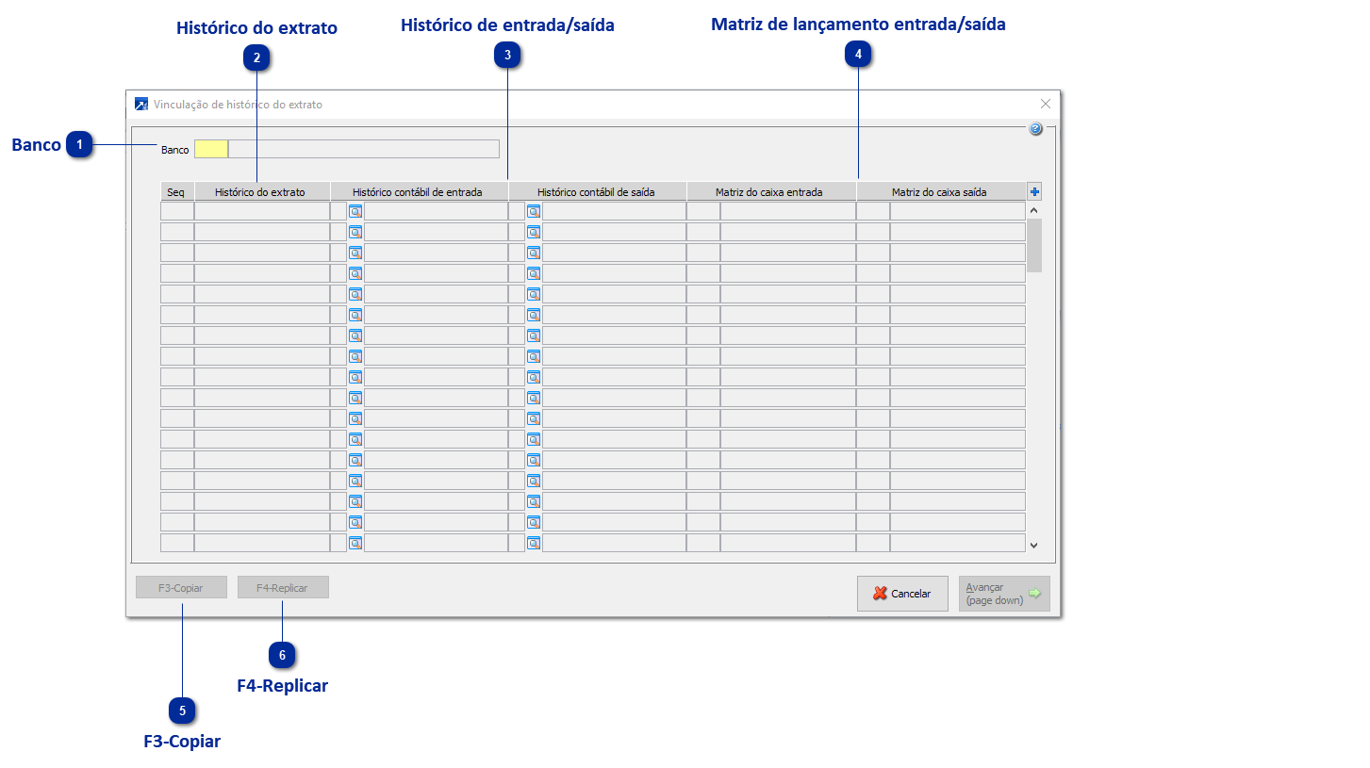The image size is (1370, 768).
Task: Open lookup for Histórico contábil de saída, first row
Action: pos(534,210)
